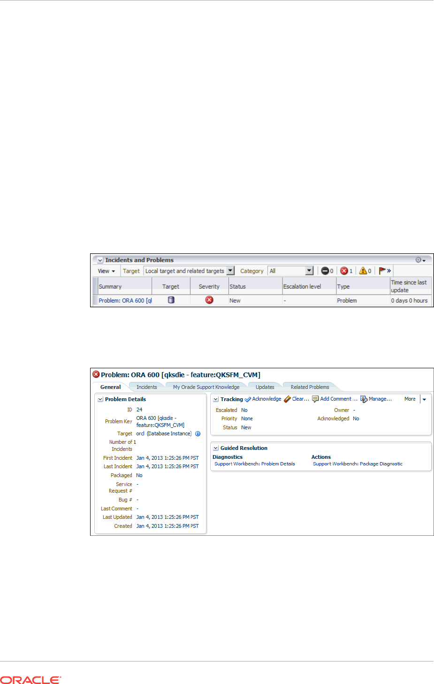Open the Related Problems tab

click(310, 387)
